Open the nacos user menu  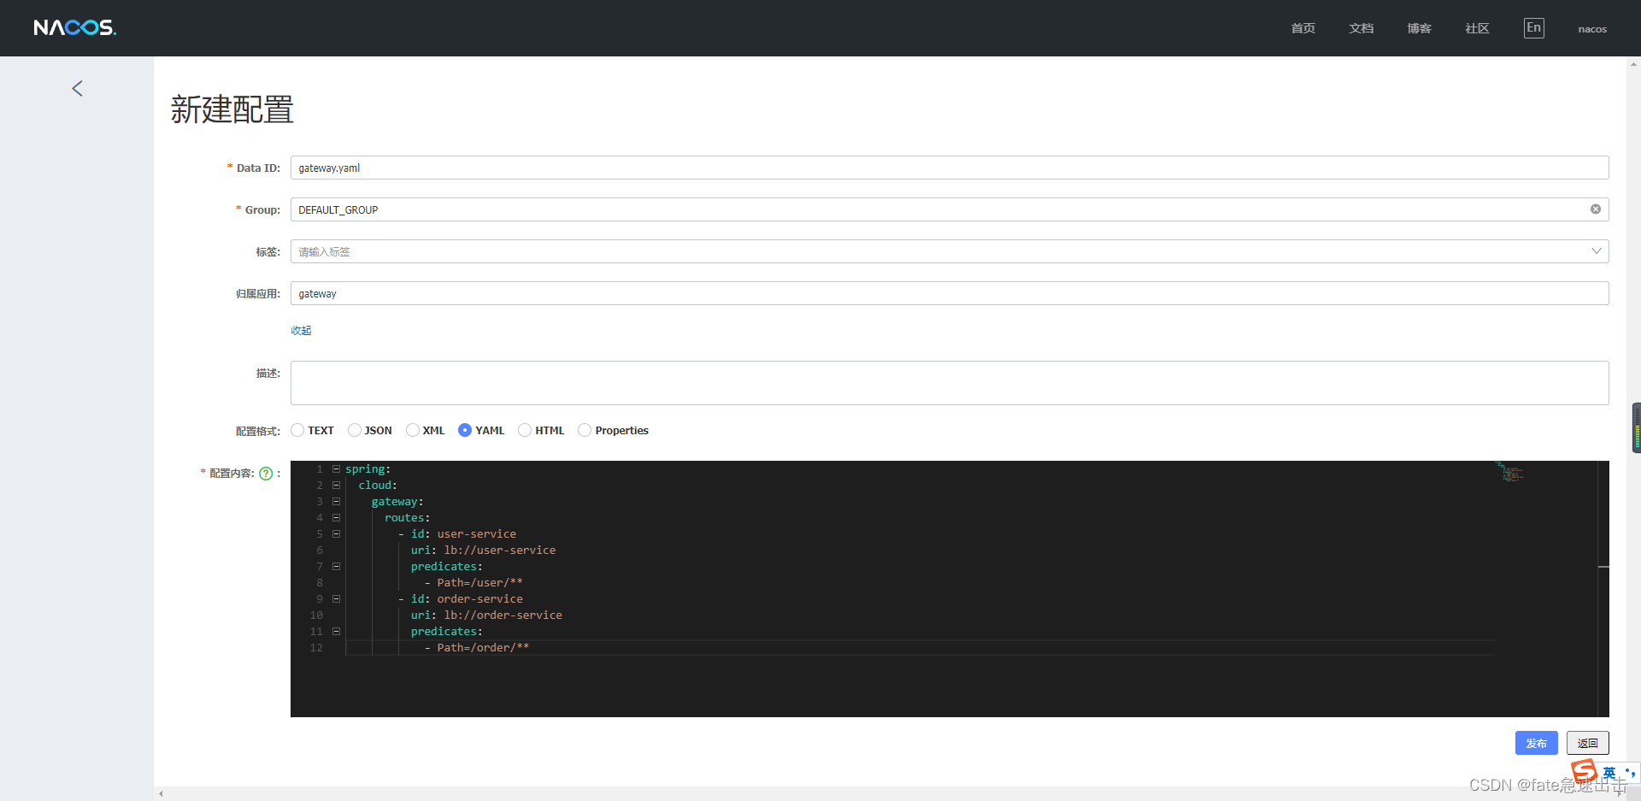[x=1592, y=29]
